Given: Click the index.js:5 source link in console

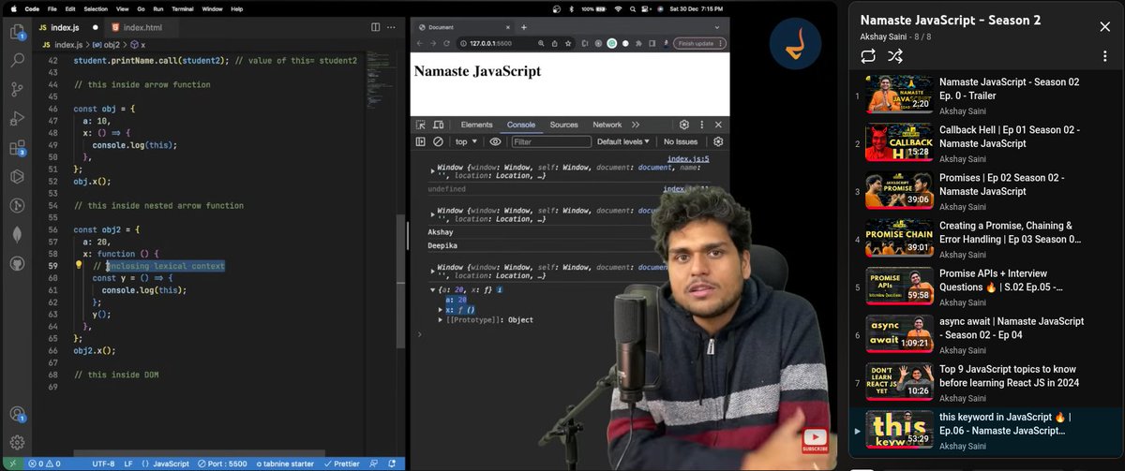Looking at the screenshot, I should (688, 159).
